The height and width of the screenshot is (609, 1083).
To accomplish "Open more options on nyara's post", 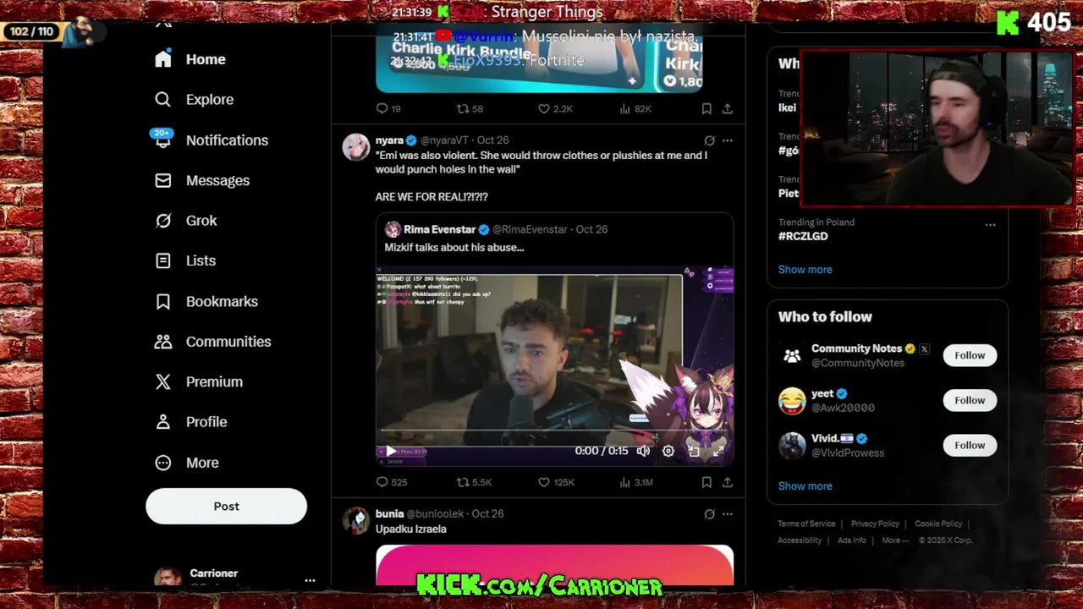I will (x=727, y=140).
